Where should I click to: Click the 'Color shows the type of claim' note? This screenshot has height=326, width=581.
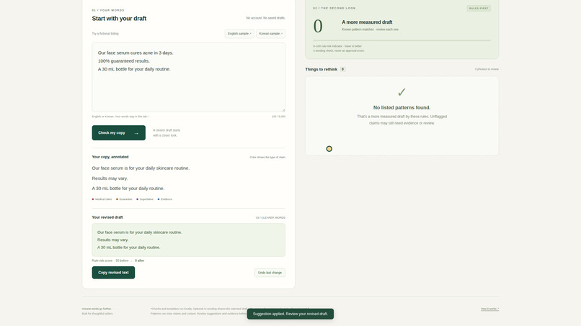point(267,158)
